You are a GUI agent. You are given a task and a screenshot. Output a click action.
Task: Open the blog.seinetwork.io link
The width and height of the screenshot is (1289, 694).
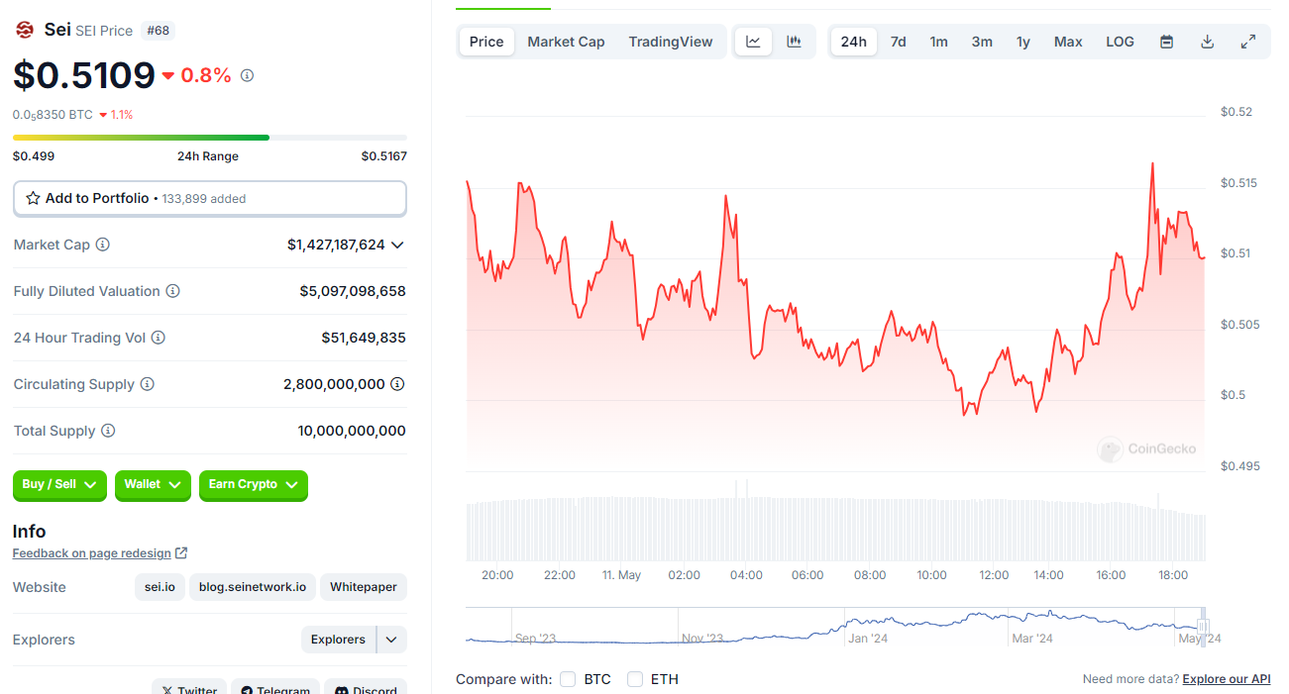[253, 587]
